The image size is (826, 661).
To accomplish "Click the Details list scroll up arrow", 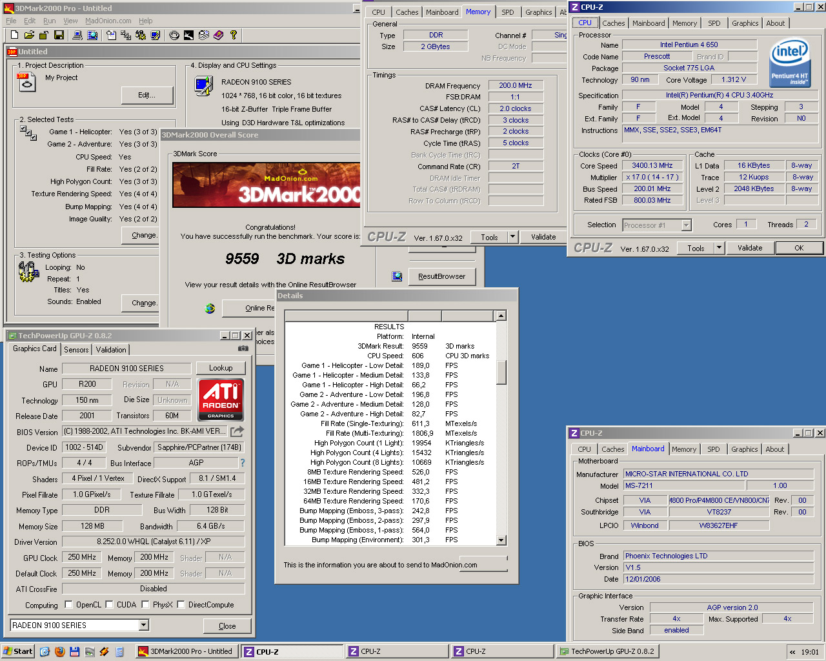I will [x=501, y=316].
